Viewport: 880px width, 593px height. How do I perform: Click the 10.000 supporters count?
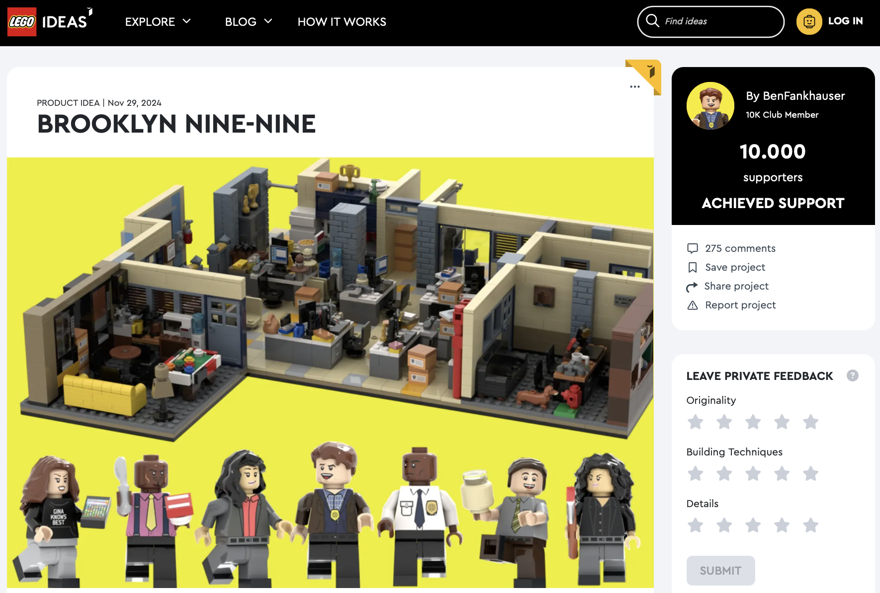click(773, 151)
